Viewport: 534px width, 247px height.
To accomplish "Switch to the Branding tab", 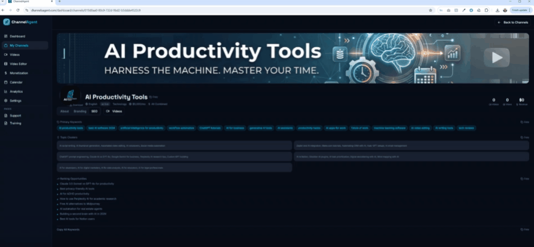I will pyautogui.click(x=80, y=111).
